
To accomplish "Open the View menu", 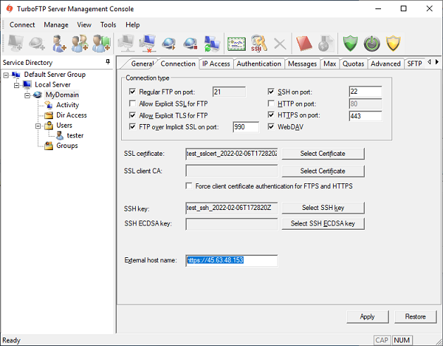I will (85, 25).
